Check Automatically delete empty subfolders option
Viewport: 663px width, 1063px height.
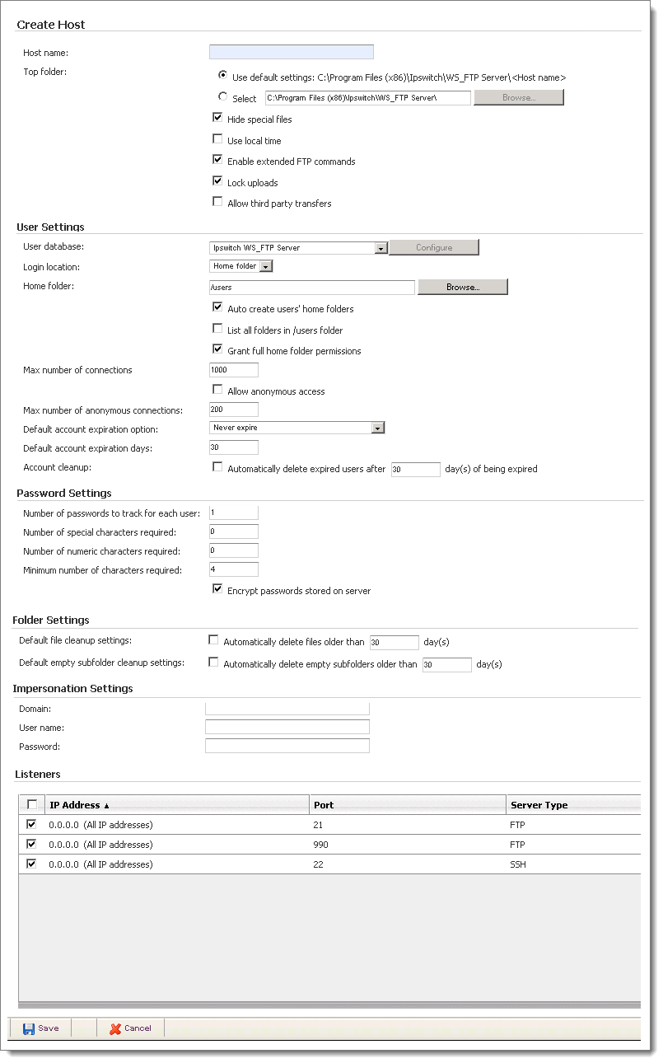(214, 663)
